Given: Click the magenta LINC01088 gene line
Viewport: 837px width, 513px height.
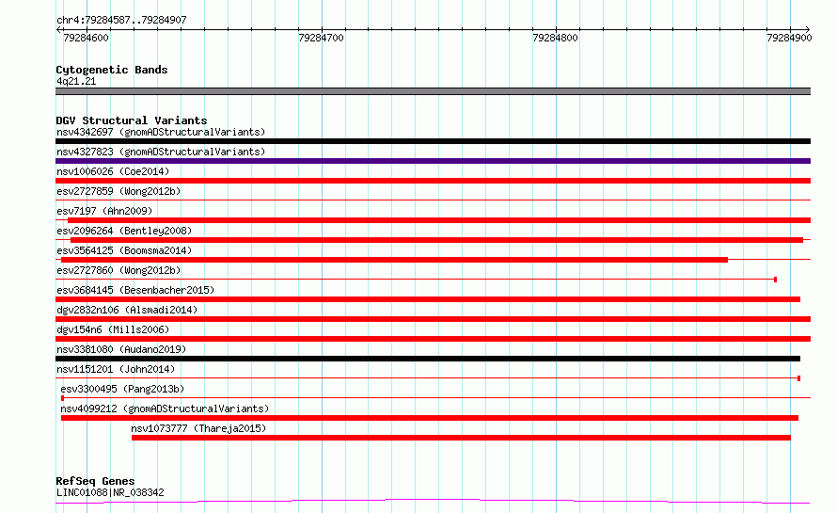Looking at the screenshot, I should coord(433,502).
